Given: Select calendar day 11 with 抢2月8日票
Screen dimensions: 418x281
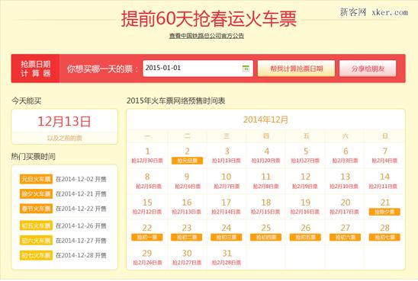Looking at the screenshot, I should pyautogui.click(x=266, y=181).
